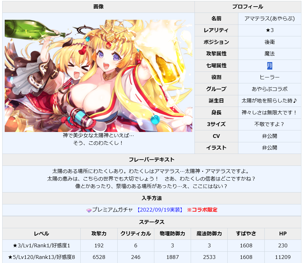Click the HP column header
Image resolution: width=303 pixels, height=263 pixels.
point(283,234)
